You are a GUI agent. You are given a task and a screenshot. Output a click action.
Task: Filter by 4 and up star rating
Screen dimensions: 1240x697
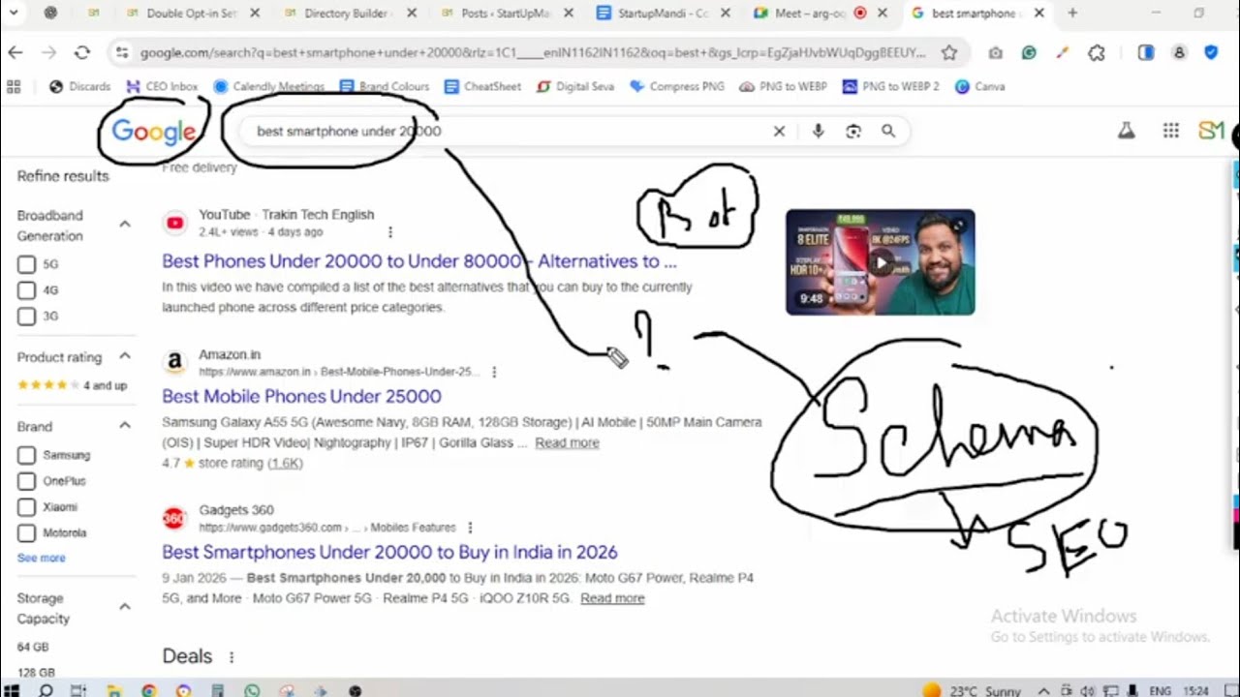tap(72, 385)
